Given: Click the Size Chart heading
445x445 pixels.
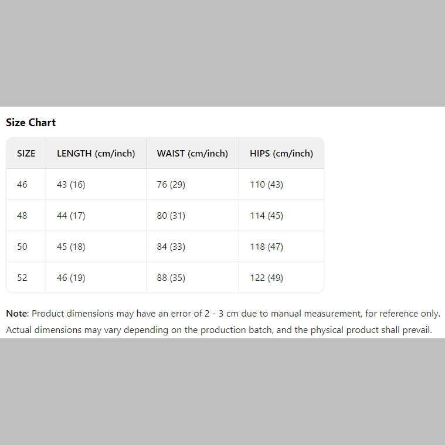Looking at the screenshot, I should 30,123.
